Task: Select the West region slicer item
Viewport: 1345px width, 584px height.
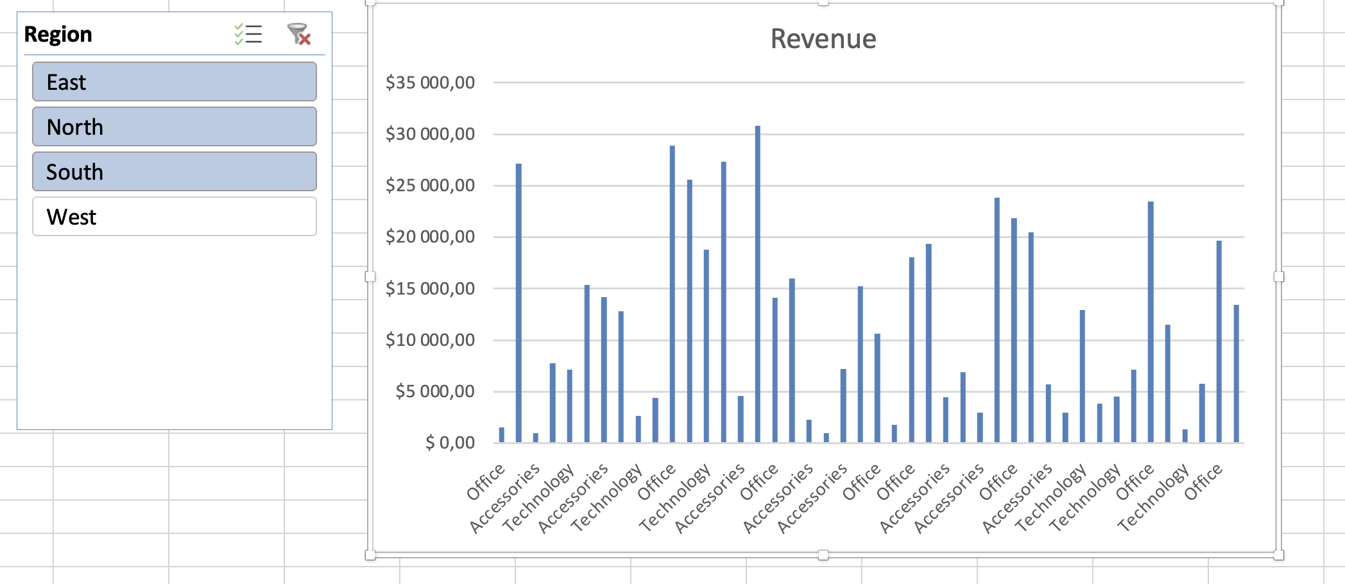Action: coord(174,217)
